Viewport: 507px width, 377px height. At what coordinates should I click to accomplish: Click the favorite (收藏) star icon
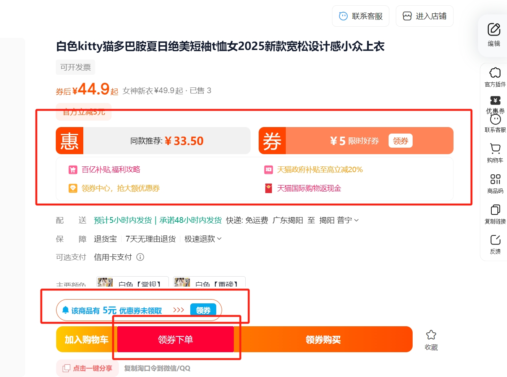point(431,335)
